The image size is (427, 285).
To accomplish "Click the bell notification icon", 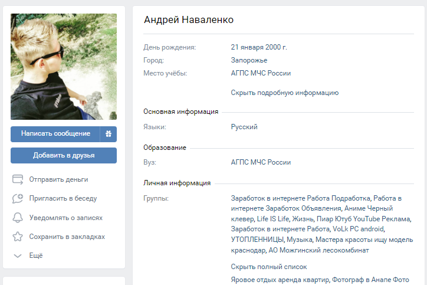I will coord(18,218).
